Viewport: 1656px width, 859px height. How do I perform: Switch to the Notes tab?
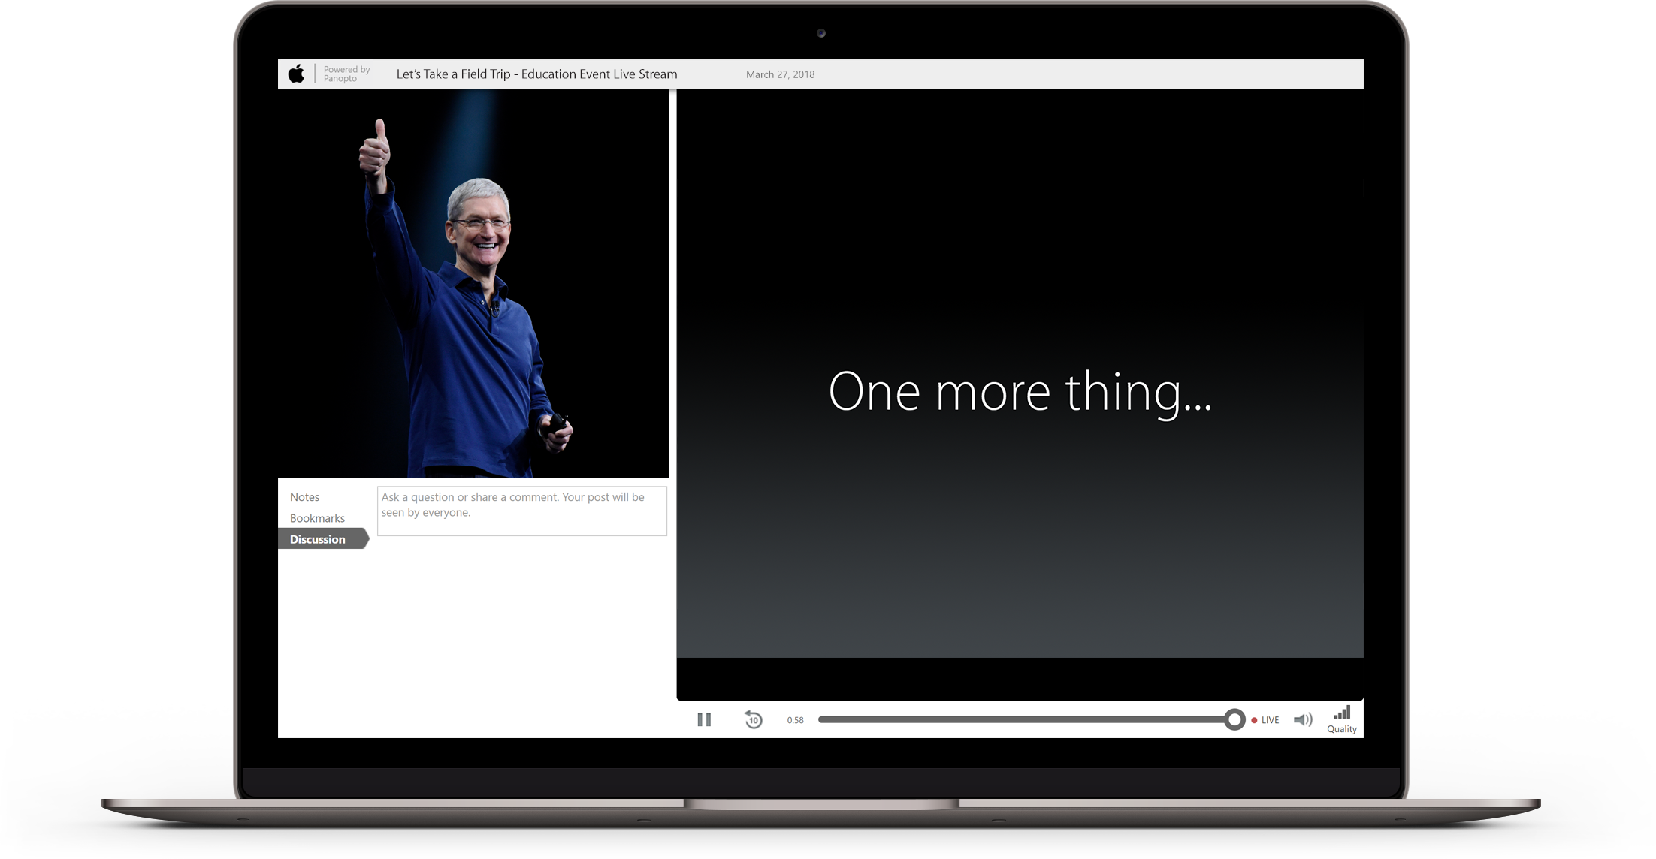(x=304, y=497)
